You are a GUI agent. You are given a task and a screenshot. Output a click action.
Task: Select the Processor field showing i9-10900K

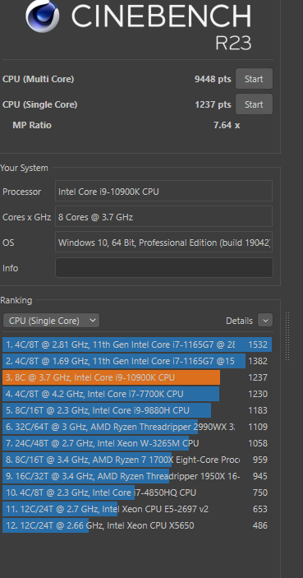(x=164, y=191)
